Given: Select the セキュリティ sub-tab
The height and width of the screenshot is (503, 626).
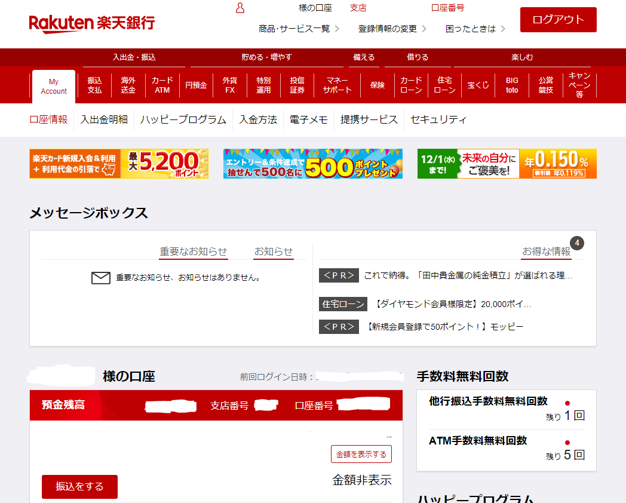Looking at the screenshot, I should coord(438,119).
